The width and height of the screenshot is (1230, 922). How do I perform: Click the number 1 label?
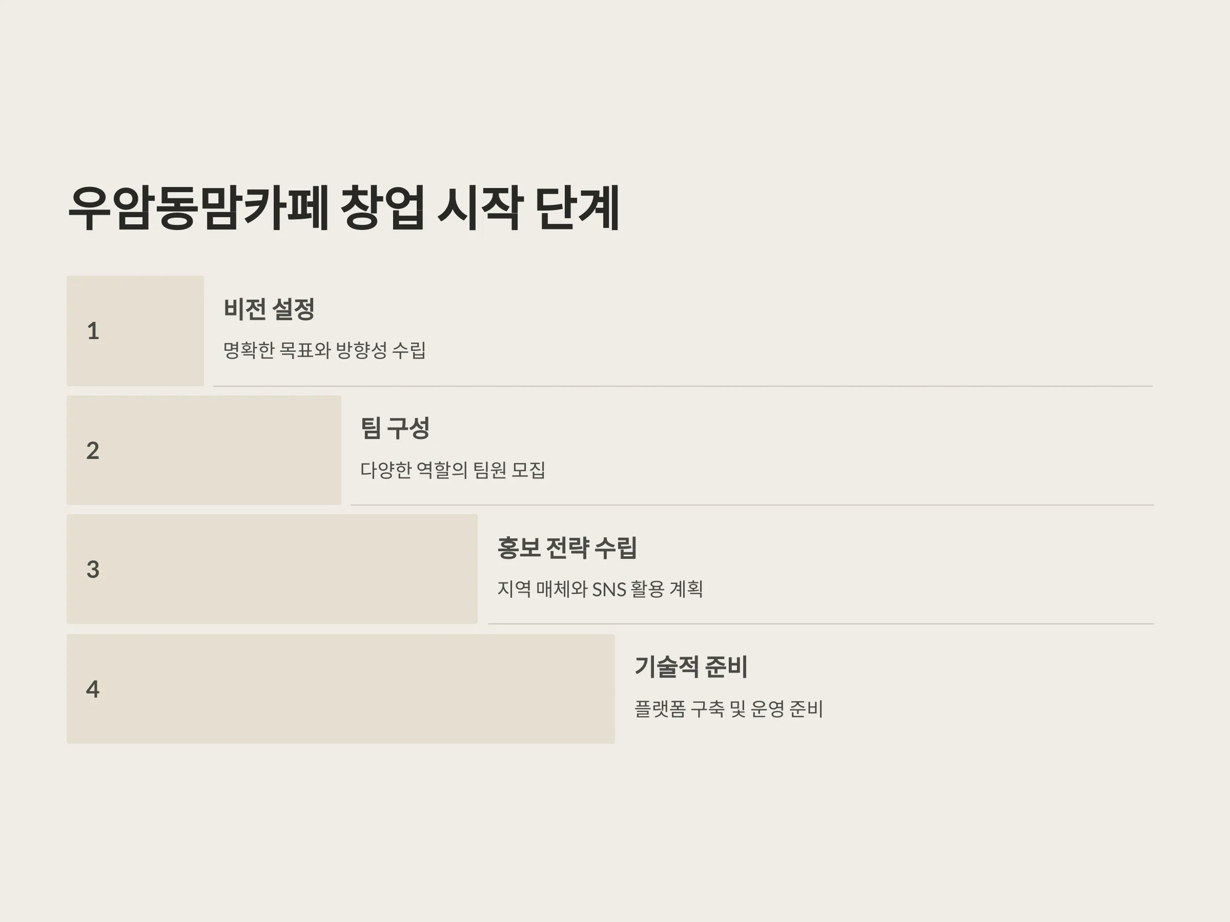point(93,331)
